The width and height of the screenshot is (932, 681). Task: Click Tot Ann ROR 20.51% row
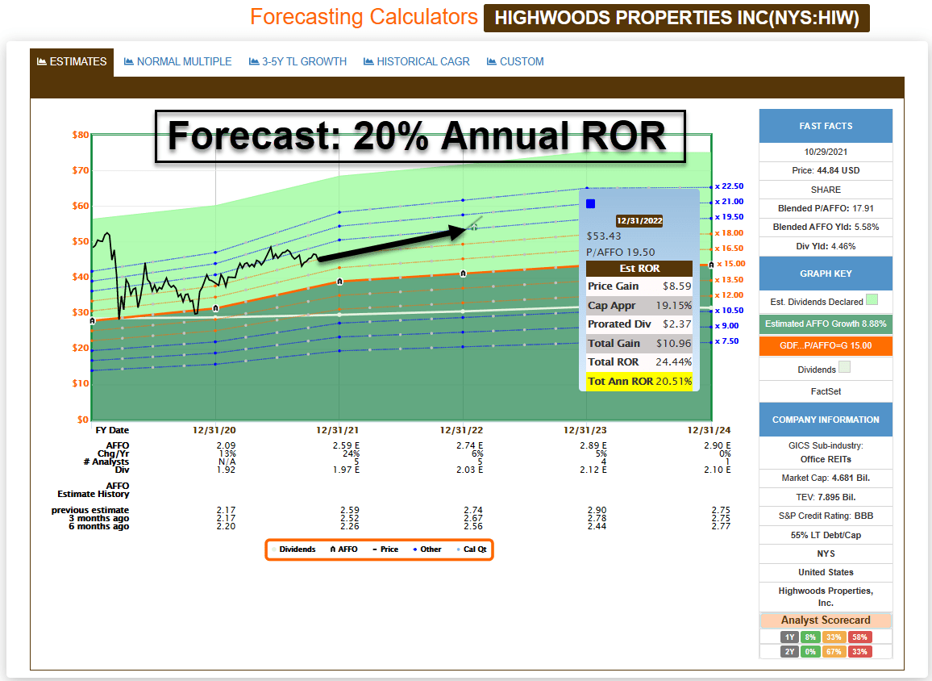point(639,381)
